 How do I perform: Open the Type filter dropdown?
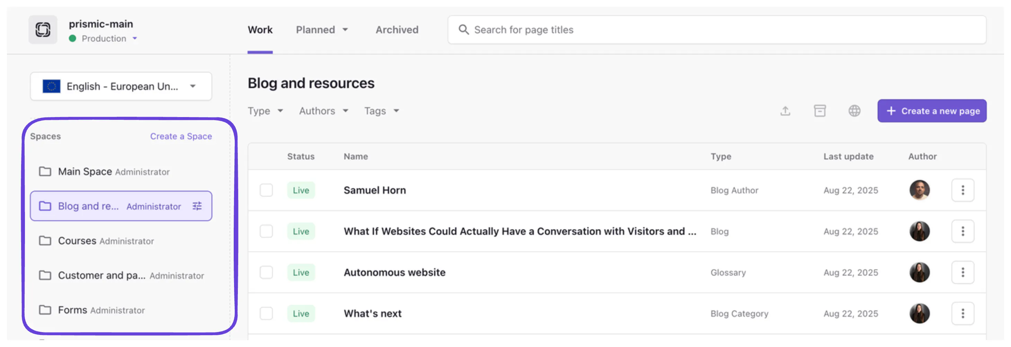(265, 111)
